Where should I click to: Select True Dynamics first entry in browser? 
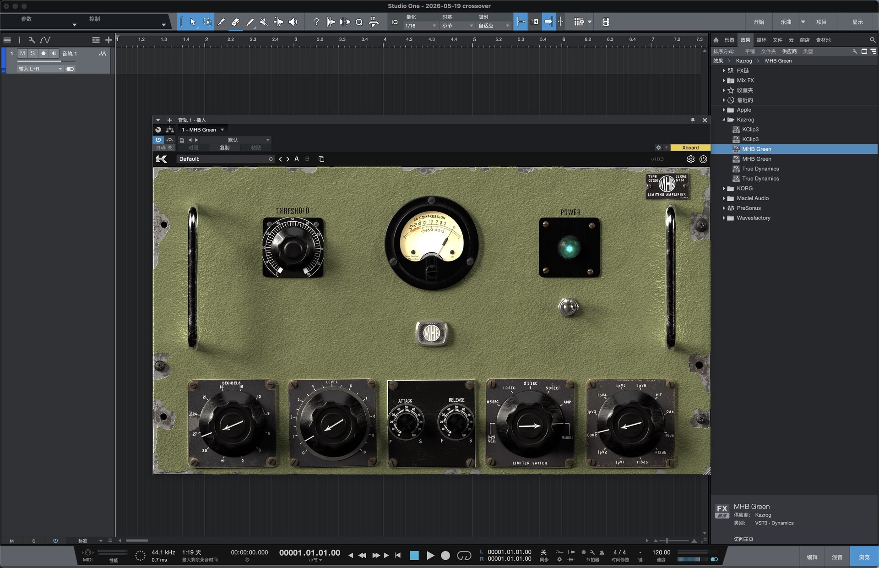point(760,169)
